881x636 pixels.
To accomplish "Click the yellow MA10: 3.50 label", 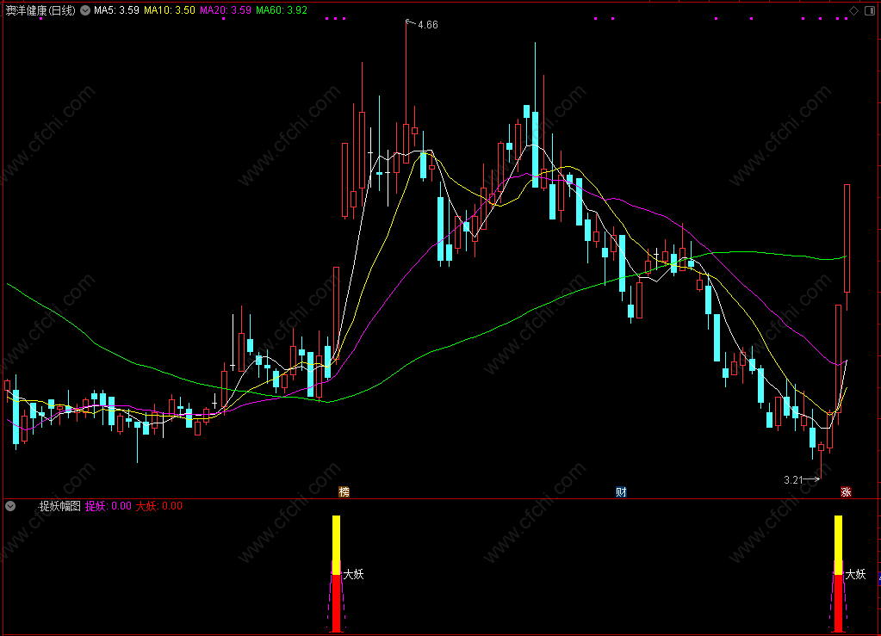I will pyautogui.click(x=170, y=10).
